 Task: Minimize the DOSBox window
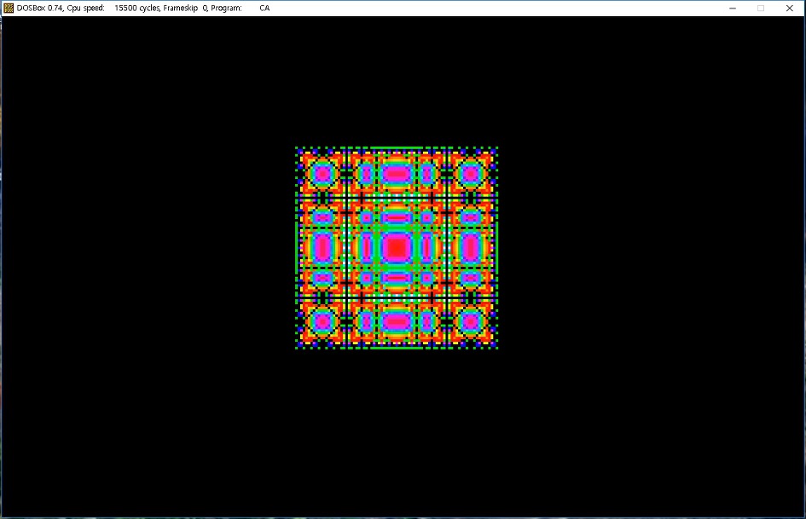[733, 8]
